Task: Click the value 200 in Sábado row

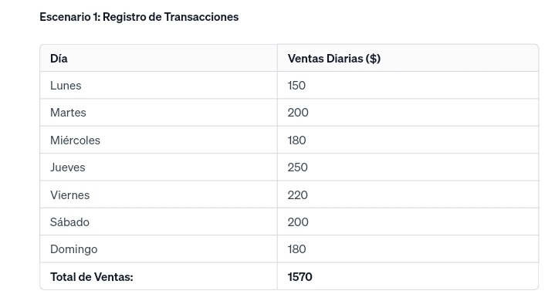Action: click(298, 222)
